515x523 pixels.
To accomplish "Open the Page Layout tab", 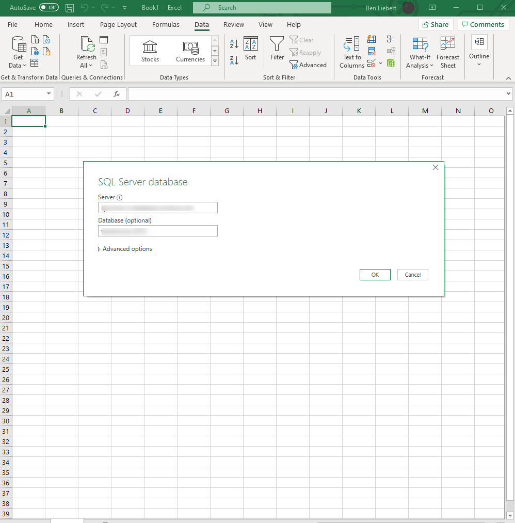I will (118, 24).
